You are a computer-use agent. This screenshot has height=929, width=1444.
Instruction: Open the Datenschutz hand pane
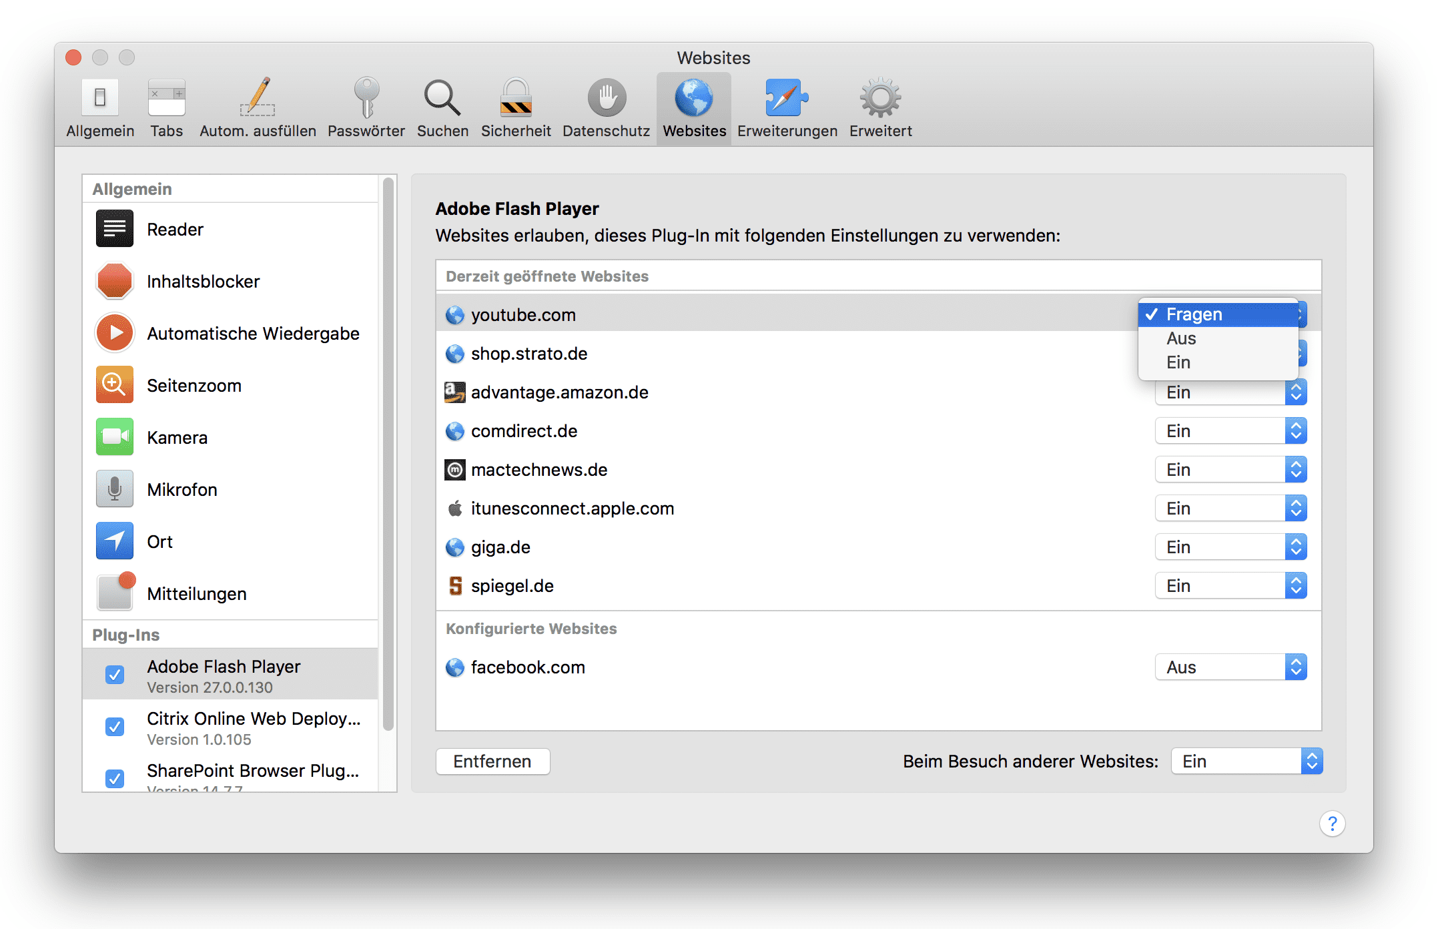click(x=606, y=108)
